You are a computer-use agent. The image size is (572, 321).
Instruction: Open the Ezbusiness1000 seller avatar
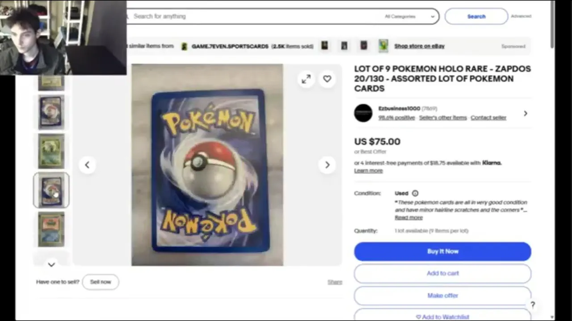(x=363, y=113)
